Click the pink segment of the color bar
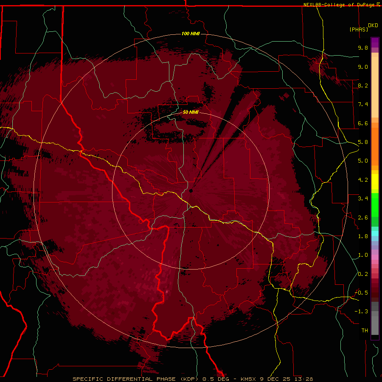 tap(375, 257)
